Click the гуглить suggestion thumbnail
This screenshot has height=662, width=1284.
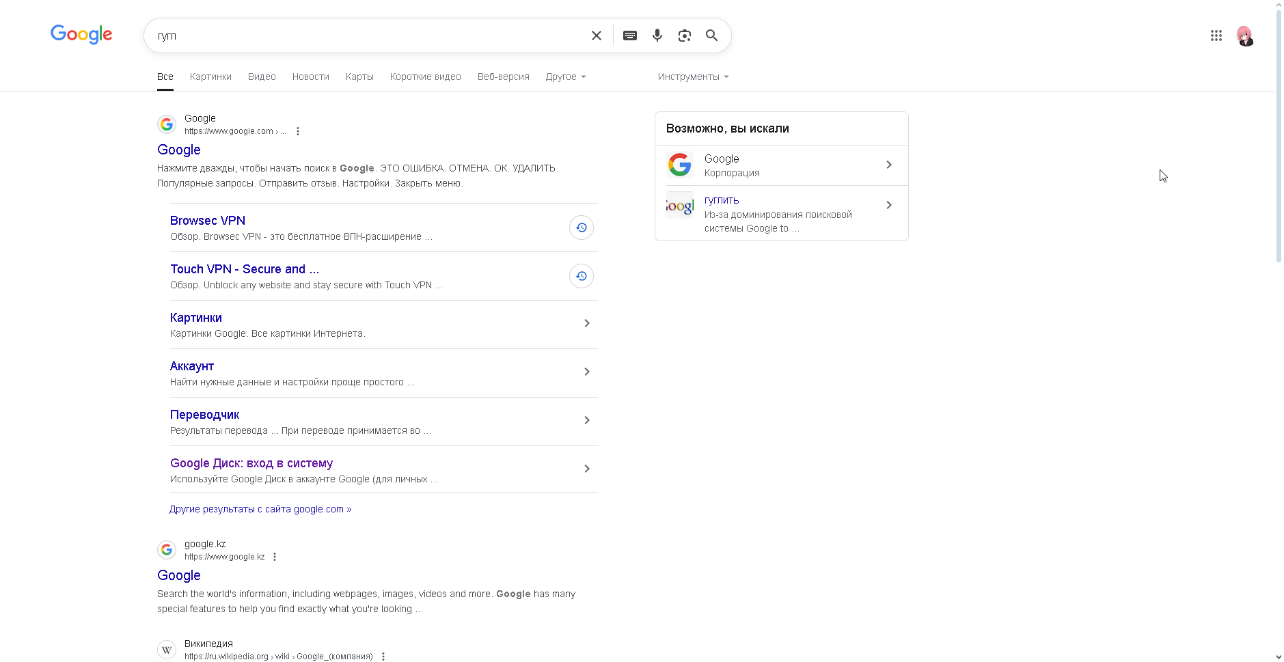[x=680, y=205]
